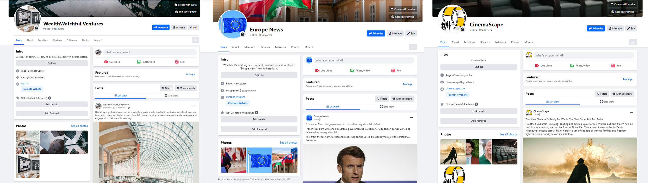
Task: Open Reviews tab on Europe News
Action: tap(265, 47)
